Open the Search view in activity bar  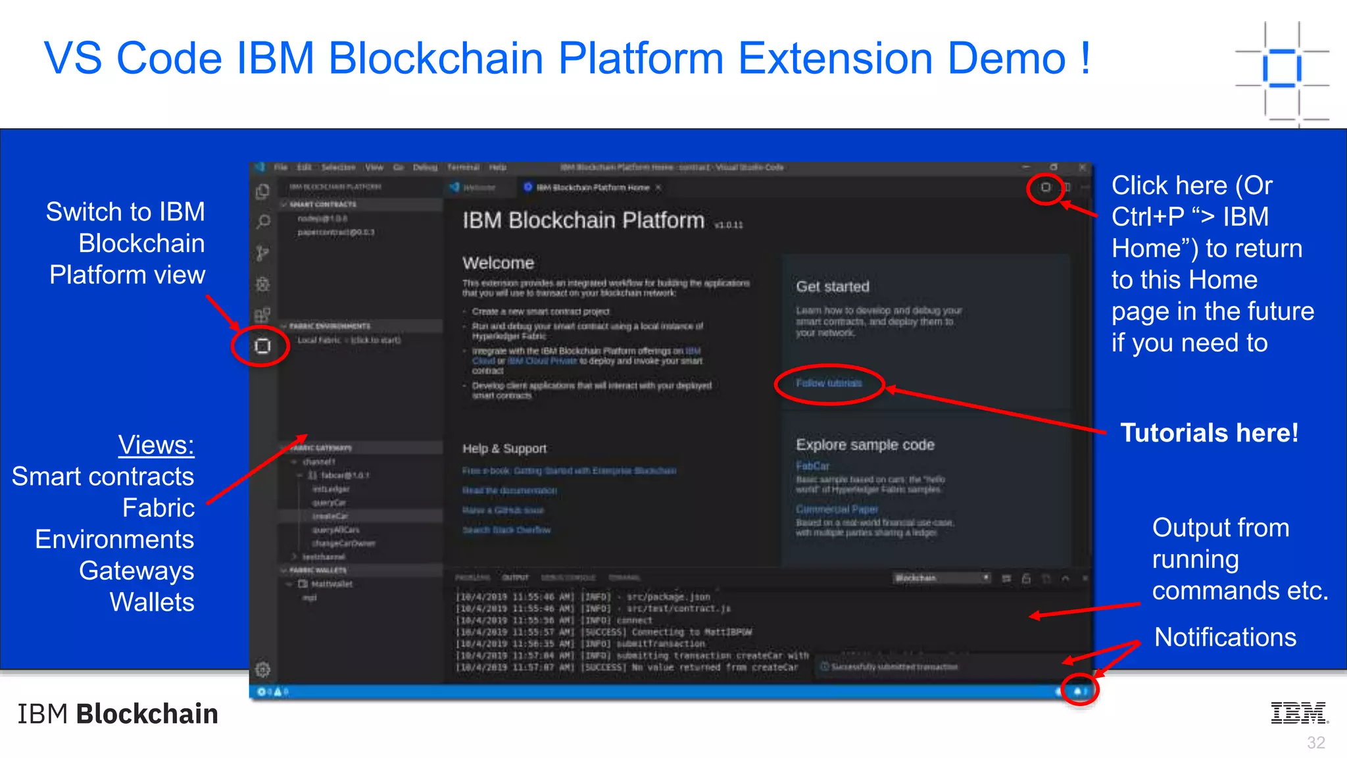coord(262,222)
